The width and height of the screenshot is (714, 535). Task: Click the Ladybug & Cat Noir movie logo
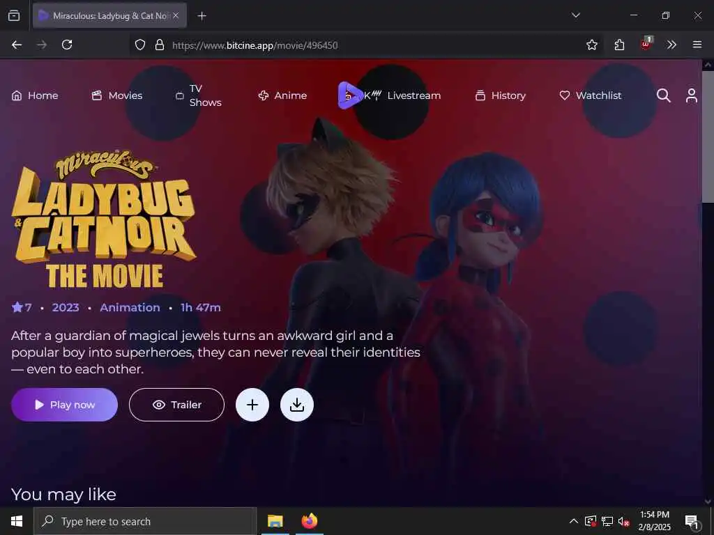tap(104, 219)
